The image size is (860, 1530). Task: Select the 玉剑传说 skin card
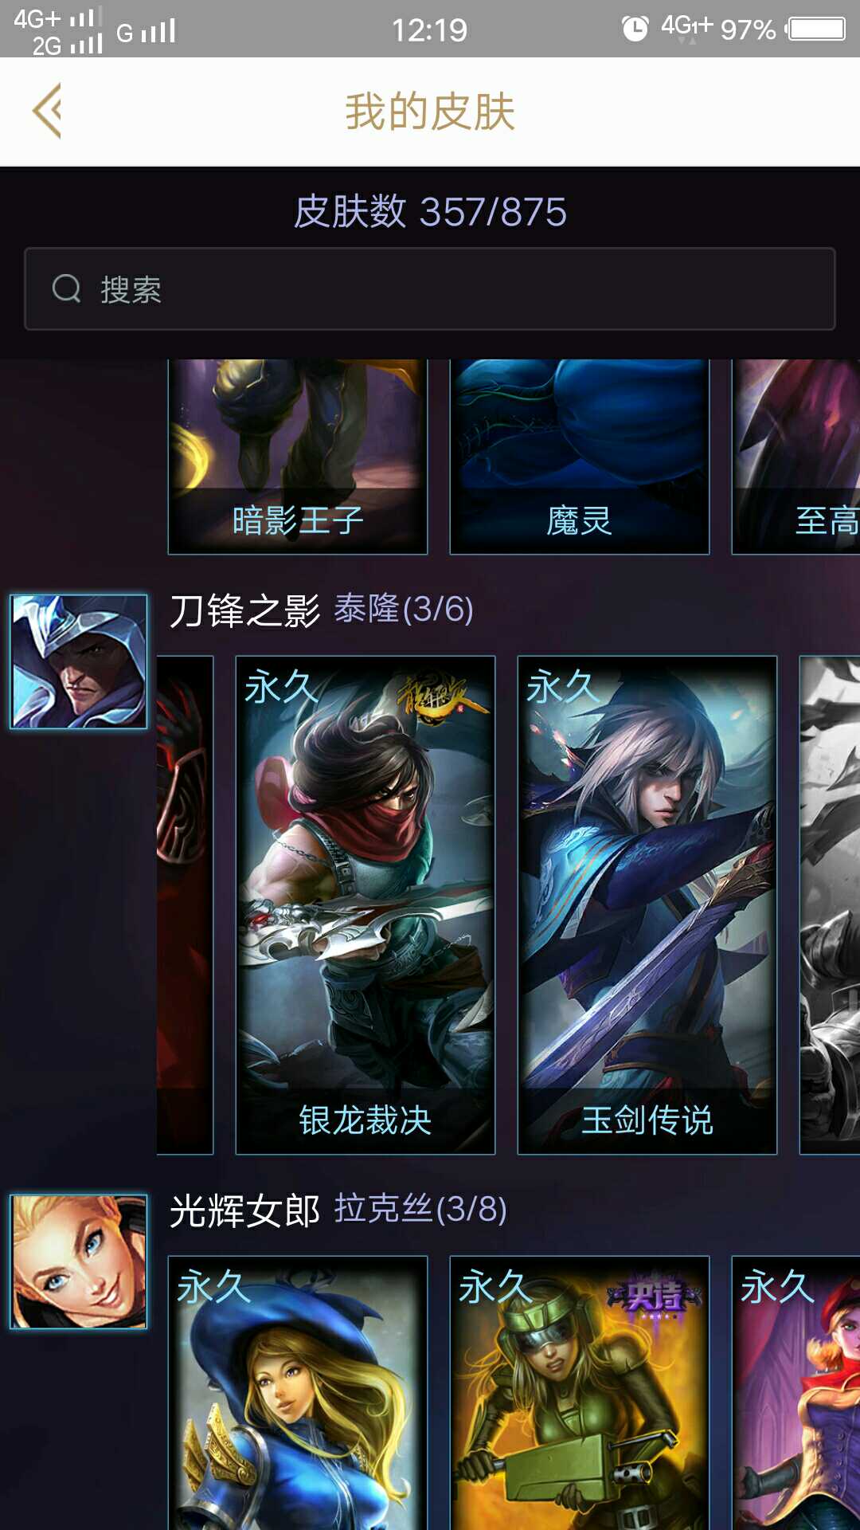coord(647,904)
